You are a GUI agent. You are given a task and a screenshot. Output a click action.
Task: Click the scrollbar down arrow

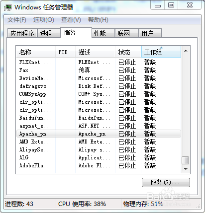click(x=186, y=169)
